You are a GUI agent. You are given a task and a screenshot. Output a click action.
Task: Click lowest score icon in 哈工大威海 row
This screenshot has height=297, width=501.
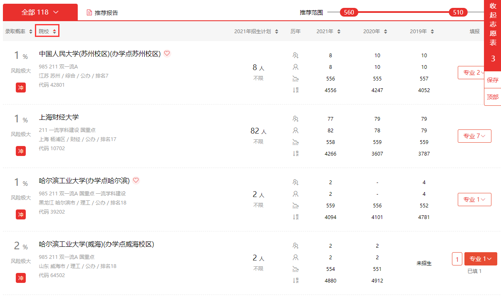296,269
